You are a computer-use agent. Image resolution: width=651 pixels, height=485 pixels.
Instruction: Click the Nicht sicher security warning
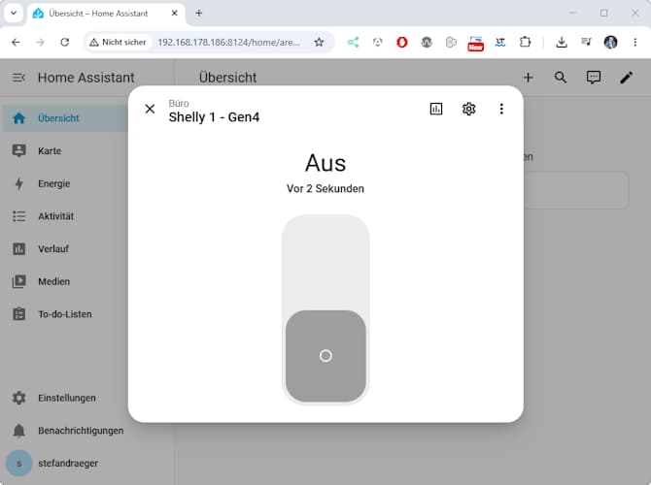[119, 43]
